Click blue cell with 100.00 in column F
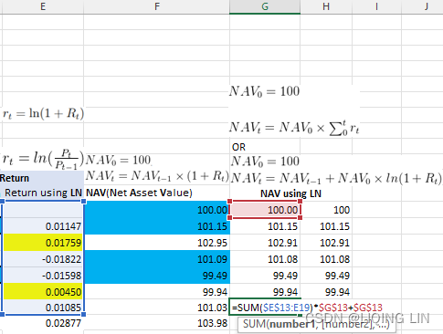 (157, 210)
